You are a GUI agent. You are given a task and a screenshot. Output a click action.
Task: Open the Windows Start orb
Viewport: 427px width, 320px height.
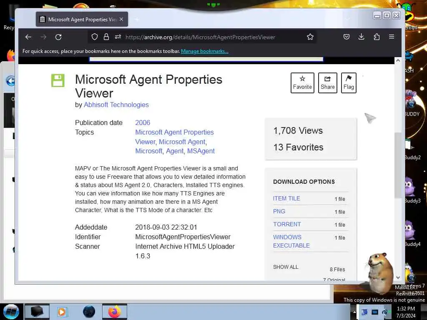tap(11, 312)
